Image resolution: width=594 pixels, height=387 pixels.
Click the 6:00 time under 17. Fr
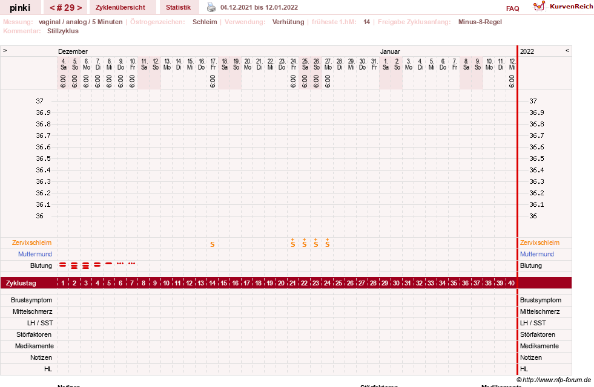tap(213, 81)
